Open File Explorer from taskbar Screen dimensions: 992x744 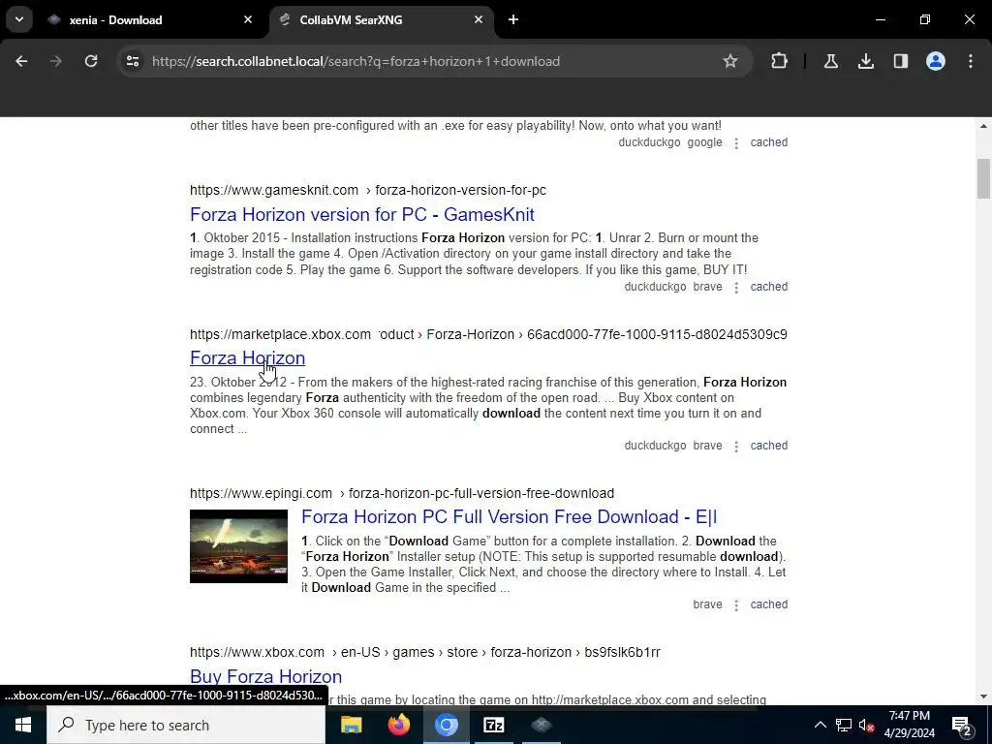[351, 725]
